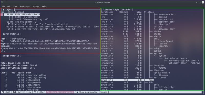The height and width of the screenshot is (95, 205).
Task: Click the Image efficiency score value
Action: pos(32,68)
